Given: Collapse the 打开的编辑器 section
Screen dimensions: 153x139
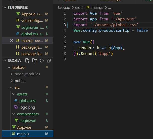Looking at the screenshot, I should (x=5, y=8).
